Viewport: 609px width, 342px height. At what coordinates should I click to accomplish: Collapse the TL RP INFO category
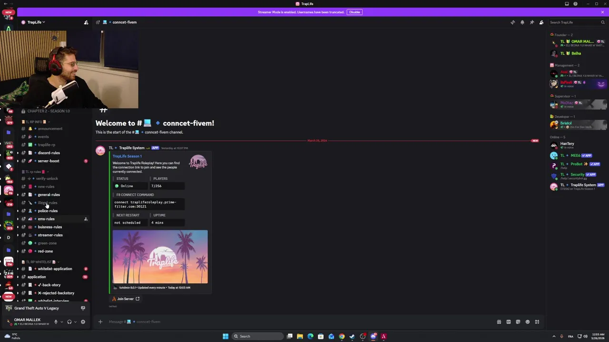coord(35,122)
